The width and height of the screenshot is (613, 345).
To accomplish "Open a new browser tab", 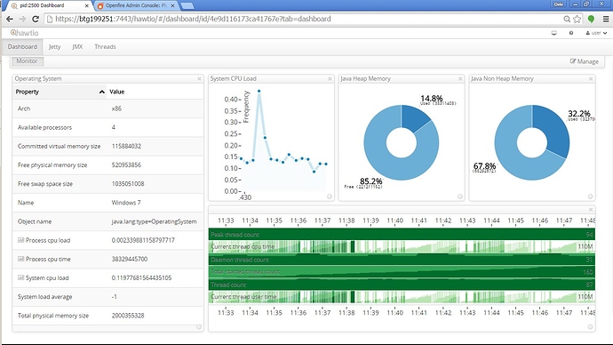I will pos(187,6).
